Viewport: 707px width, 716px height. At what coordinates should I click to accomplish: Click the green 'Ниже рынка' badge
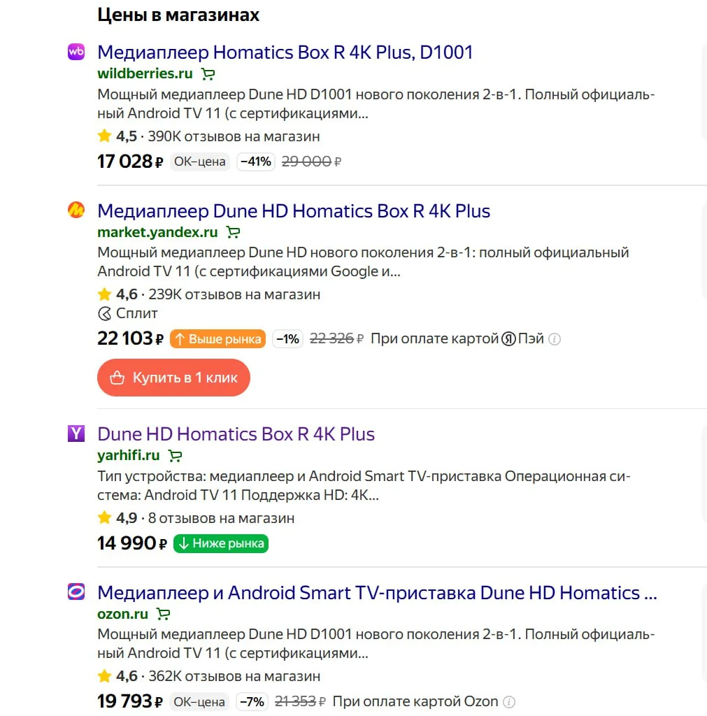click(221, 543)
